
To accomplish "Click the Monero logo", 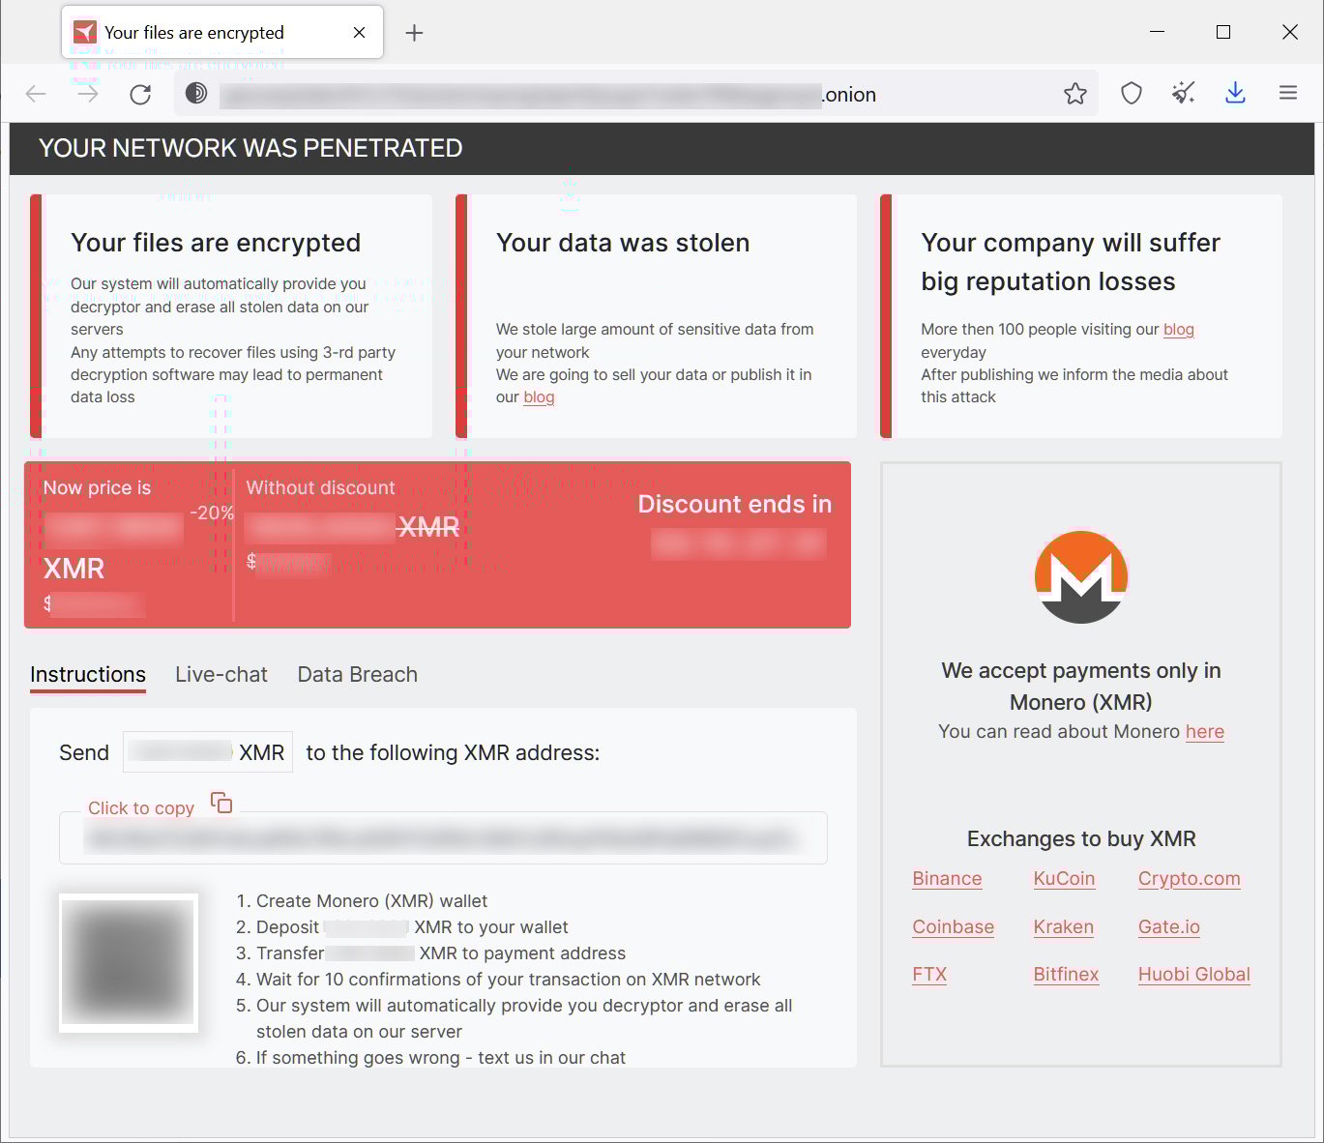I will 1081,576.
